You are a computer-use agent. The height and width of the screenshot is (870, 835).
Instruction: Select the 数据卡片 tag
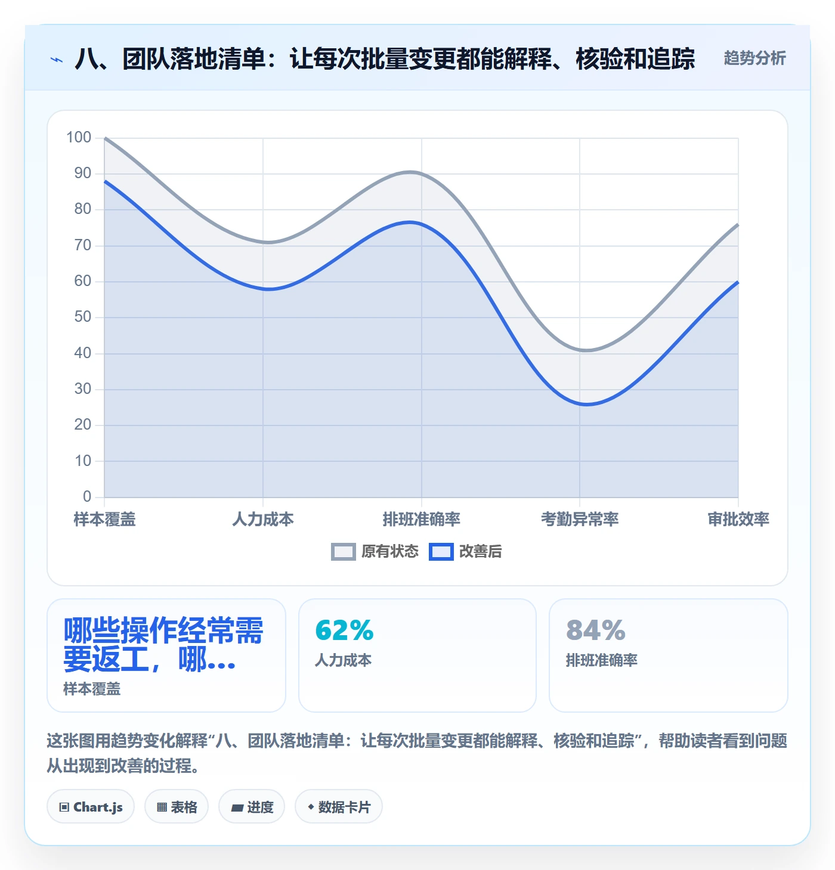click(339, 807)
